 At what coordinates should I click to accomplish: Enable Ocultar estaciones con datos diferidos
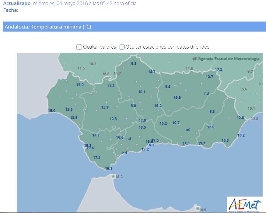[x=122, y=47]
